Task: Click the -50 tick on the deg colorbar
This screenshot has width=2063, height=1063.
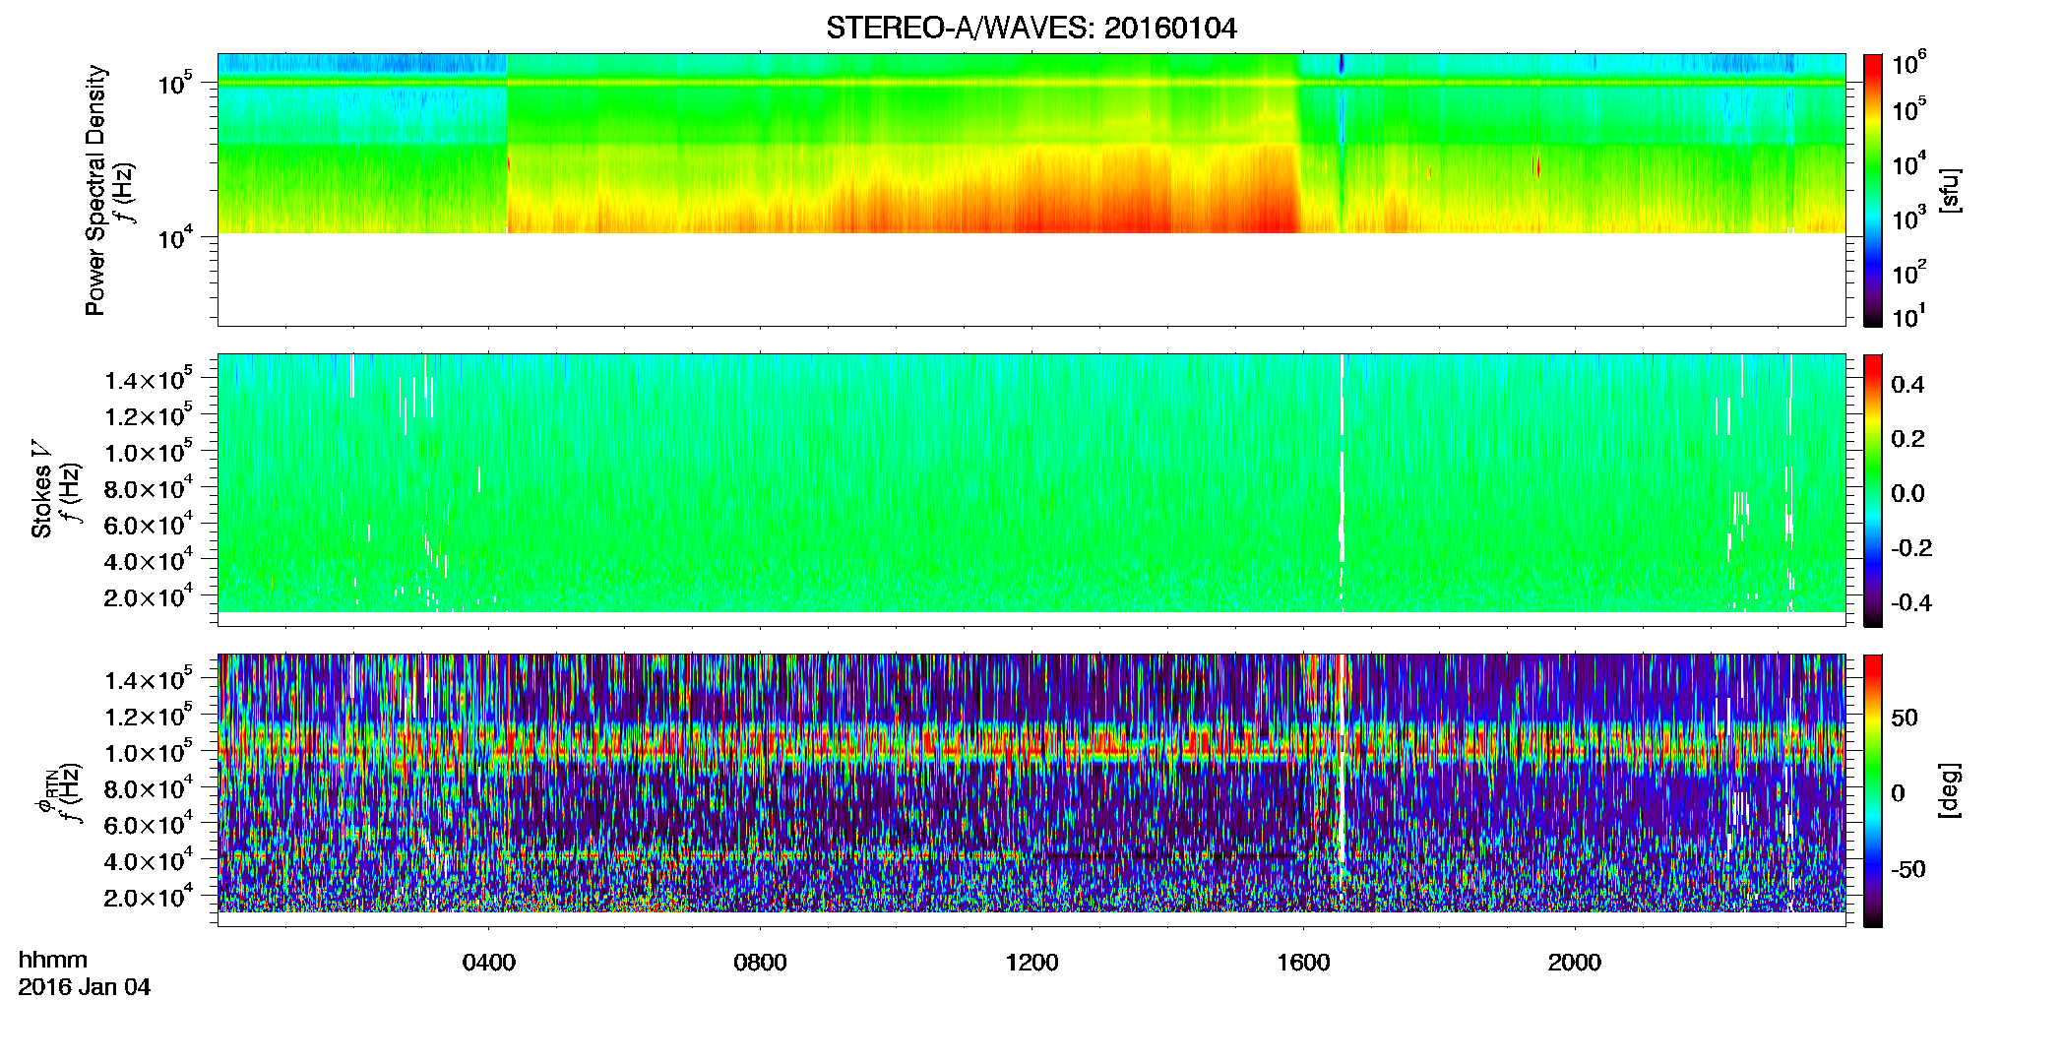Action: (x=1908, y=869)
